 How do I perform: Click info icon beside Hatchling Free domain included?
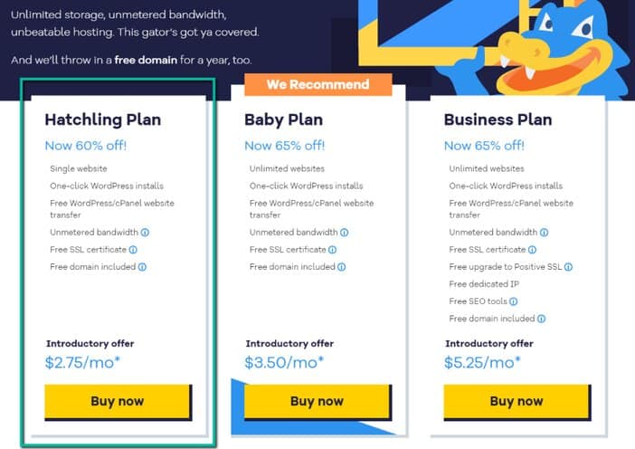coord(142,267)
